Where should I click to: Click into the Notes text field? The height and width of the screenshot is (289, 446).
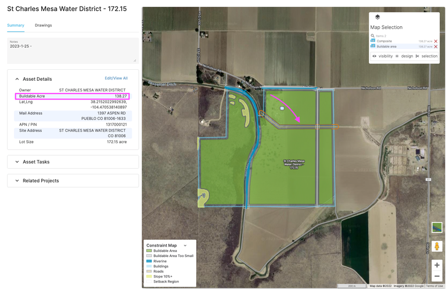[73, 51]
